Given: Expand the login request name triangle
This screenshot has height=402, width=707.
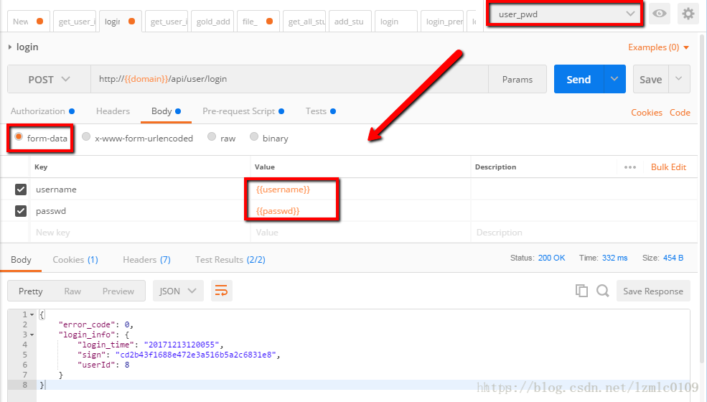Looking at the screenshot, I should point(10,47).
